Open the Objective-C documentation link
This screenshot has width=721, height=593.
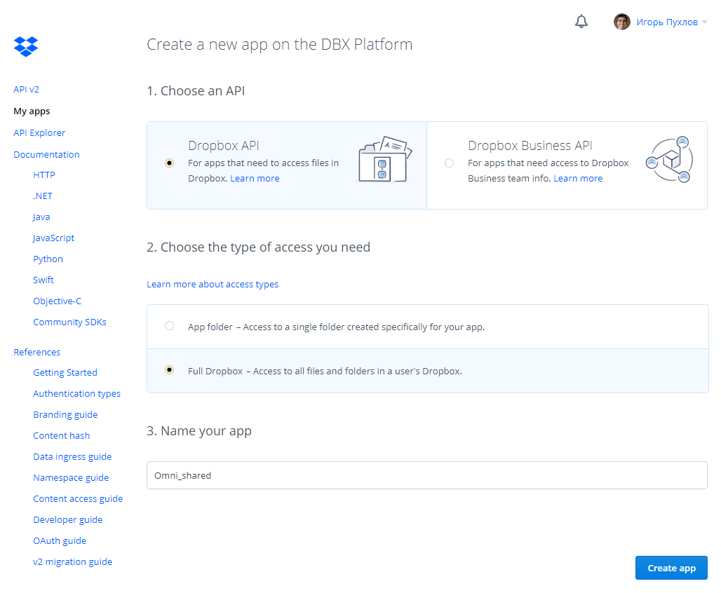(x=57, y=301)
